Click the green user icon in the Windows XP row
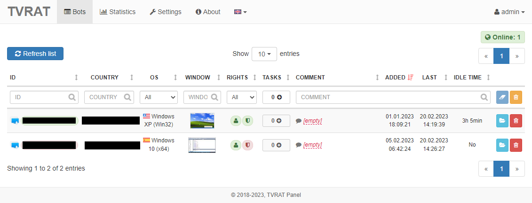532x203 pixels. point(236,121)
